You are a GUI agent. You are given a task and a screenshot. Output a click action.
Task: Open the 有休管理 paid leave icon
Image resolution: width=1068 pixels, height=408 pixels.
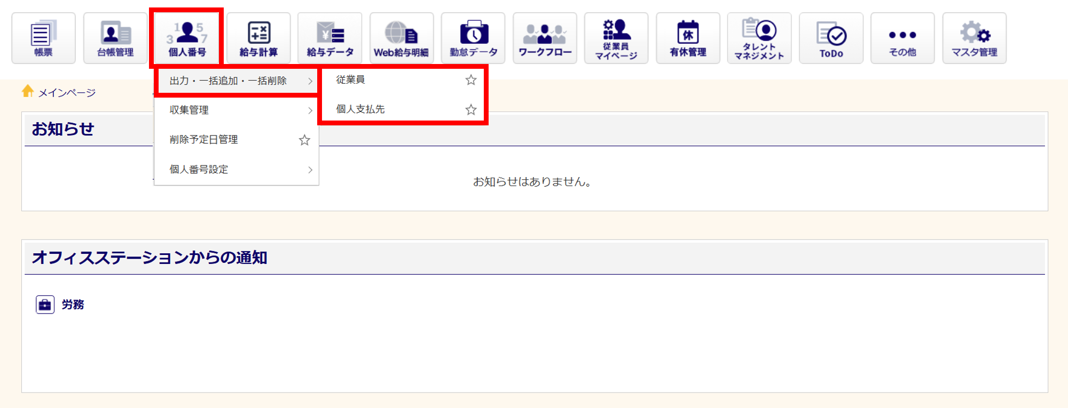688,38
